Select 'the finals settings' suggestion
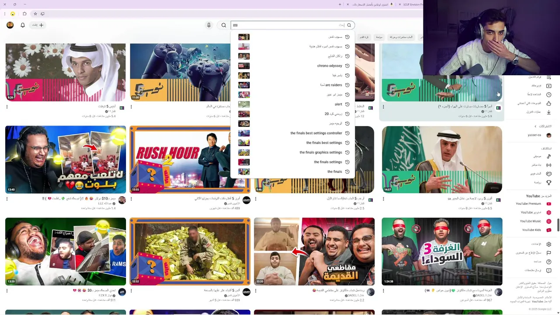 point(293,162)
